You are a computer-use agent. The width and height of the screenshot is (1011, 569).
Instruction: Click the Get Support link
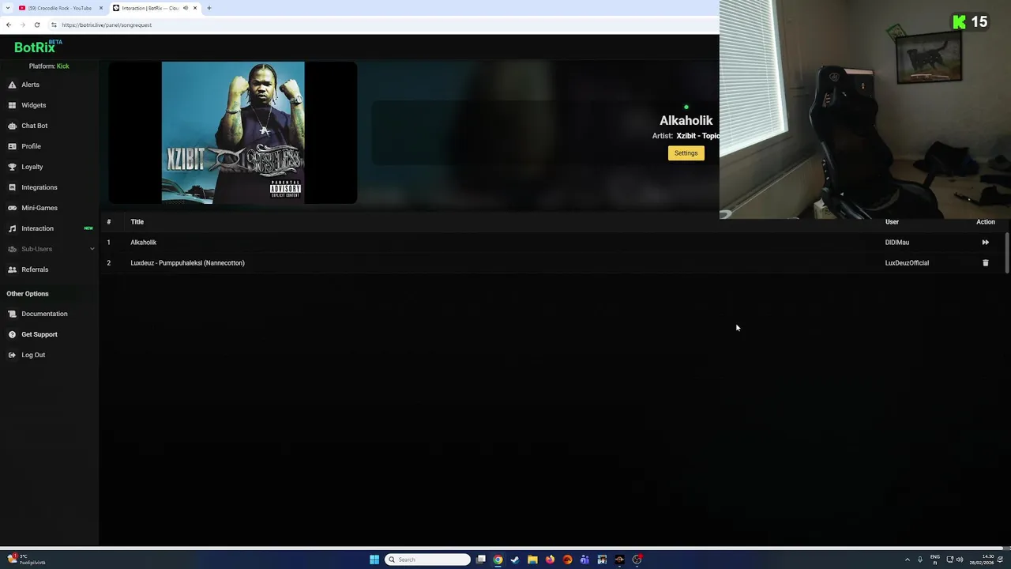pyautogui.click(x=39, y=334)
